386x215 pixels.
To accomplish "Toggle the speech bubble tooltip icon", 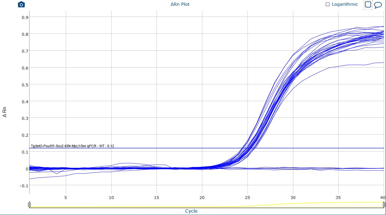I will click(378, 5).
